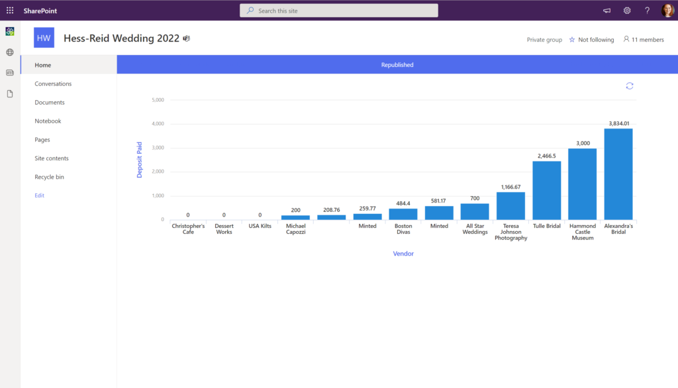The height and width of the screenshot is (388, 678).
Task: Click the HW site logo tile
Action: 44,38
